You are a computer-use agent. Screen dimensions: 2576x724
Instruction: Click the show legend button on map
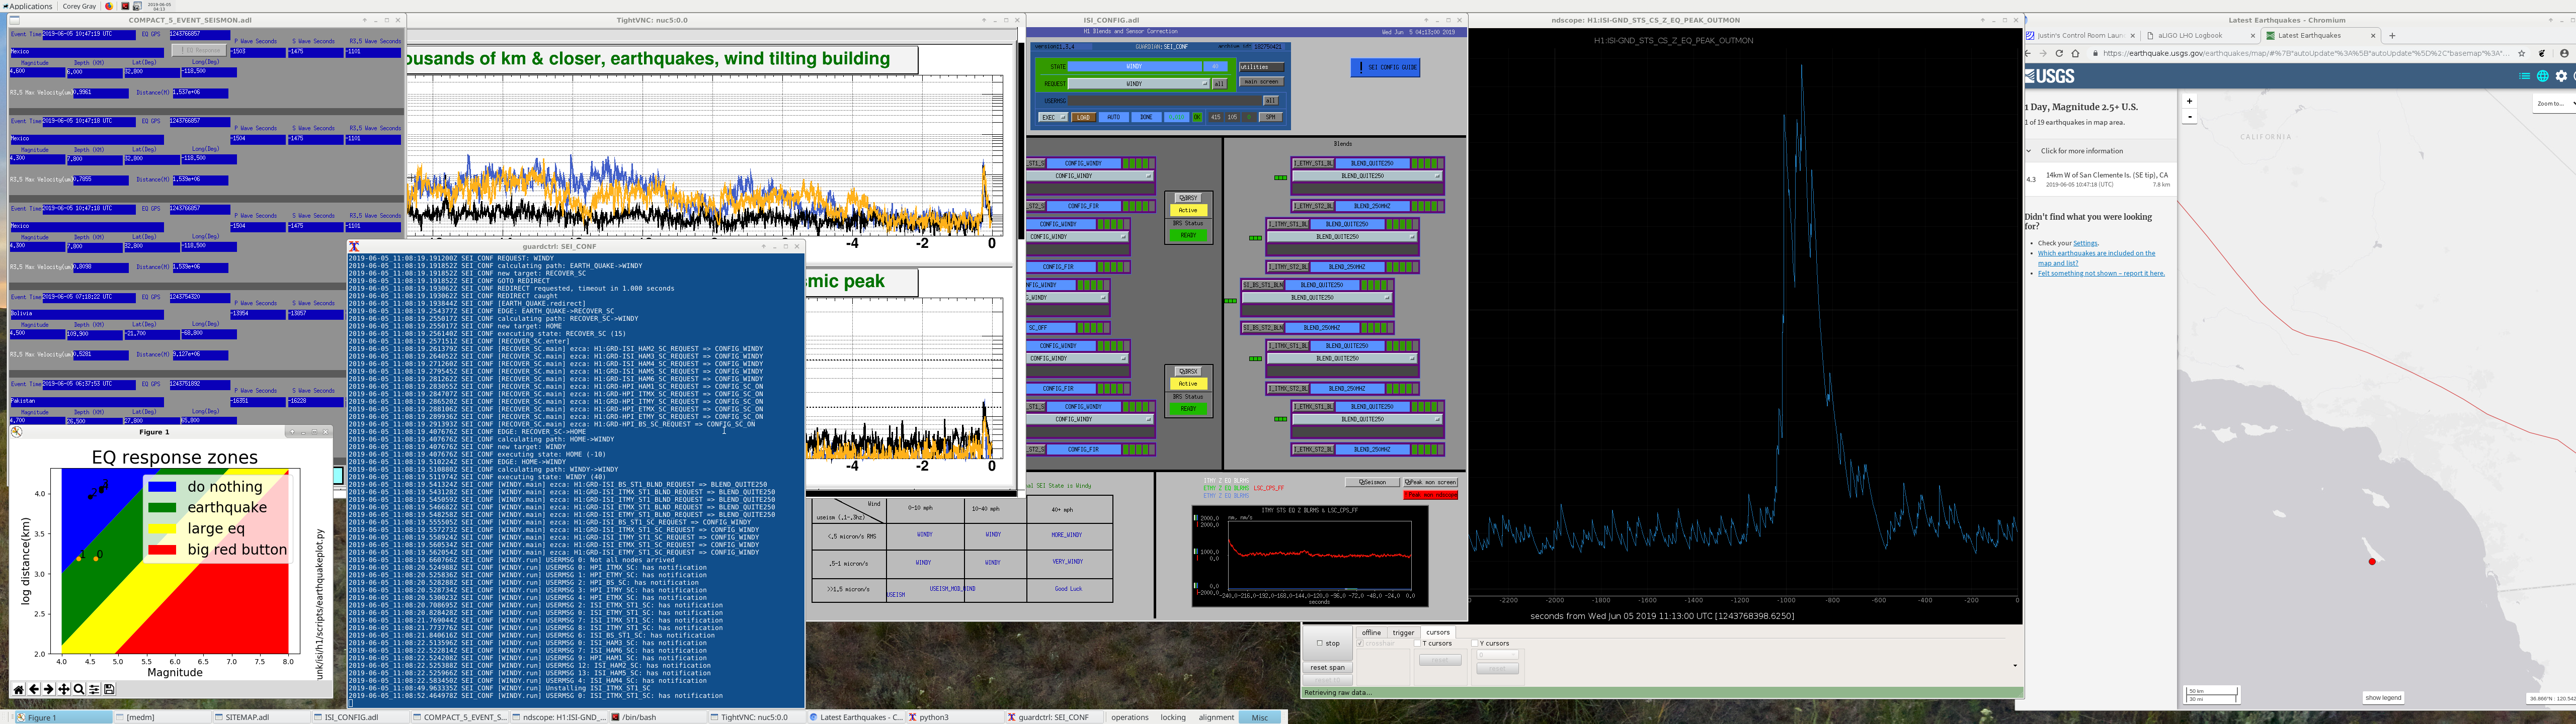point(2383,698)
